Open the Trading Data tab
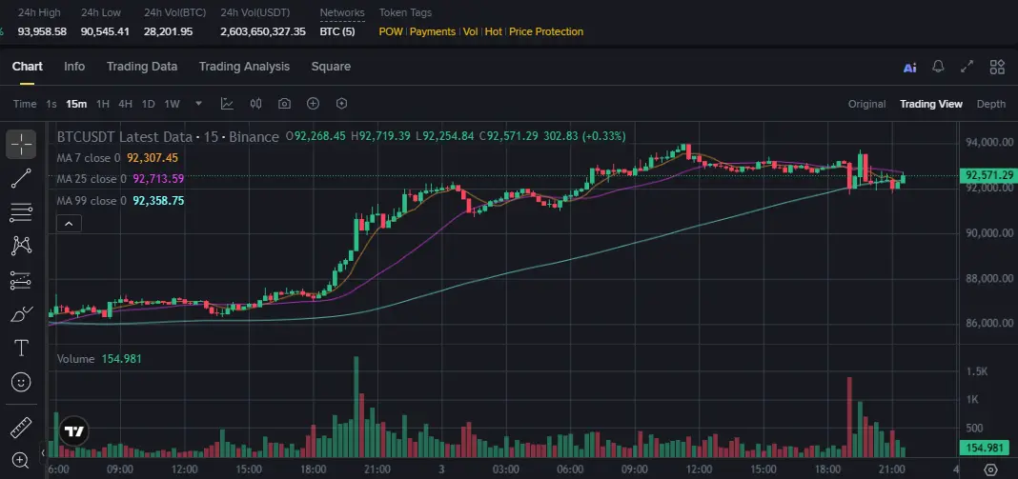Screen dimensions: 1018x479 click(x=141, y=67)
